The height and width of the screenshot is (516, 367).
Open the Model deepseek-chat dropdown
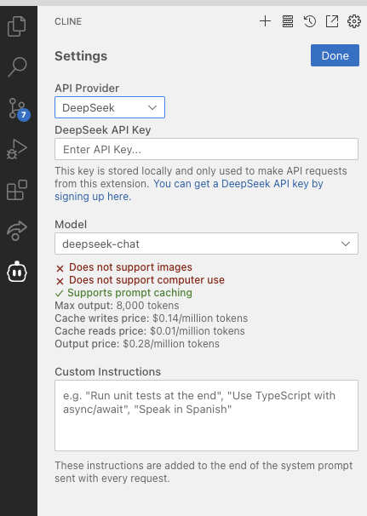(206, 244)
